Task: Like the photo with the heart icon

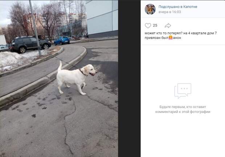Action: click(x=148, y=25)
